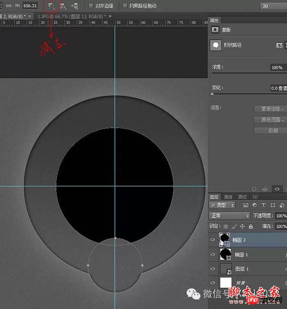Hide the 背景 layer
The height and width of the screenshot is (309, 287).
[x=213, y=283]
